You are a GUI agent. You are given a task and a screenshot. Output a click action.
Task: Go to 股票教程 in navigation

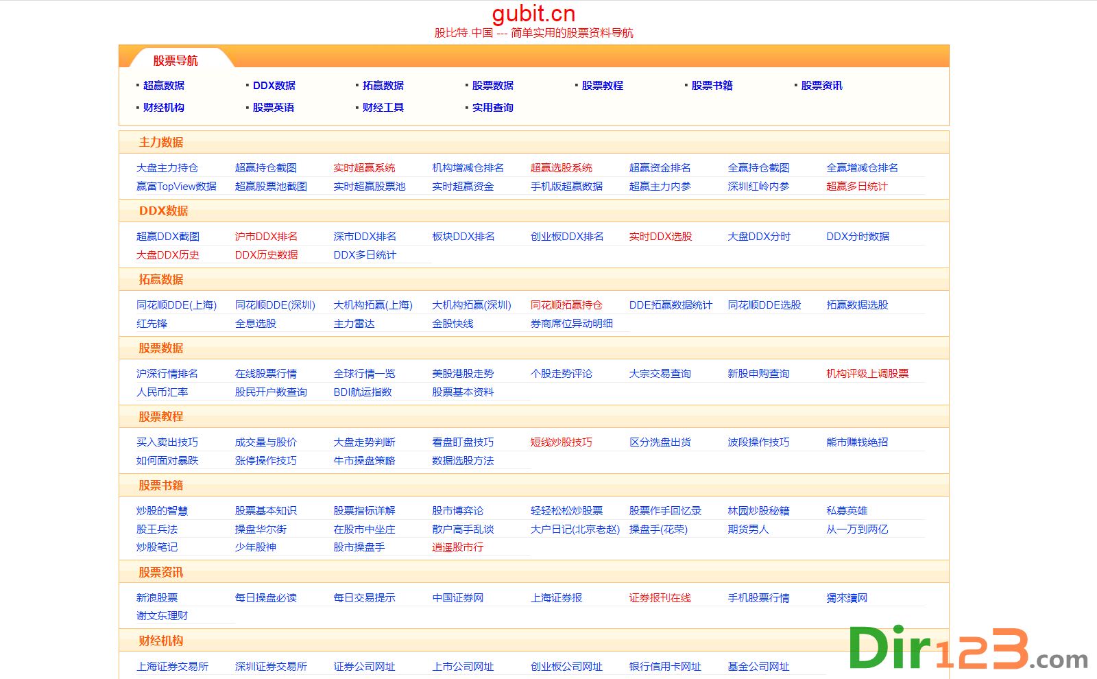pyautogui.click(x=603, y=86)
